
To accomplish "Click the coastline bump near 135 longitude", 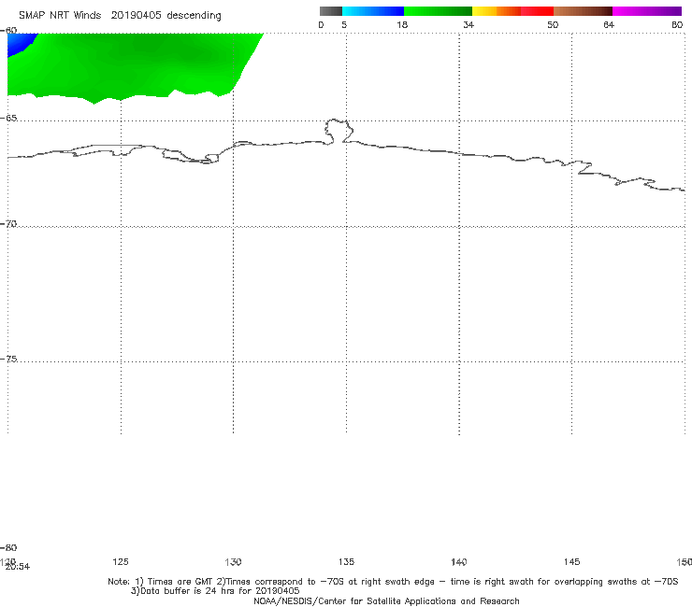I will pos(339,131).
